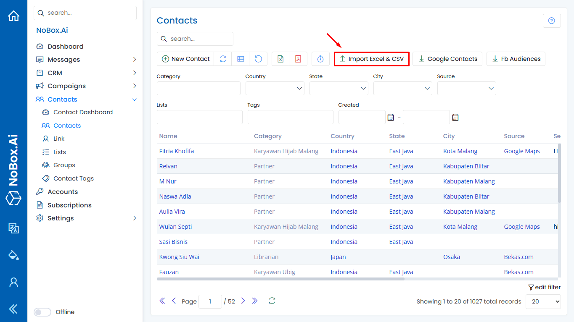Click the stopwatch timer icon
Image resolution: width=574 pixels, height=322 pixels.
click(x=320, y=59)
